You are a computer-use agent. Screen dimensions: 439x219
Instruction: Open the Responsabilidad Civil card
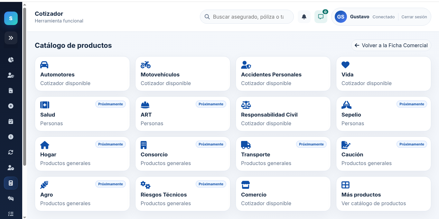pyautogui.click(x=283, y=114)
